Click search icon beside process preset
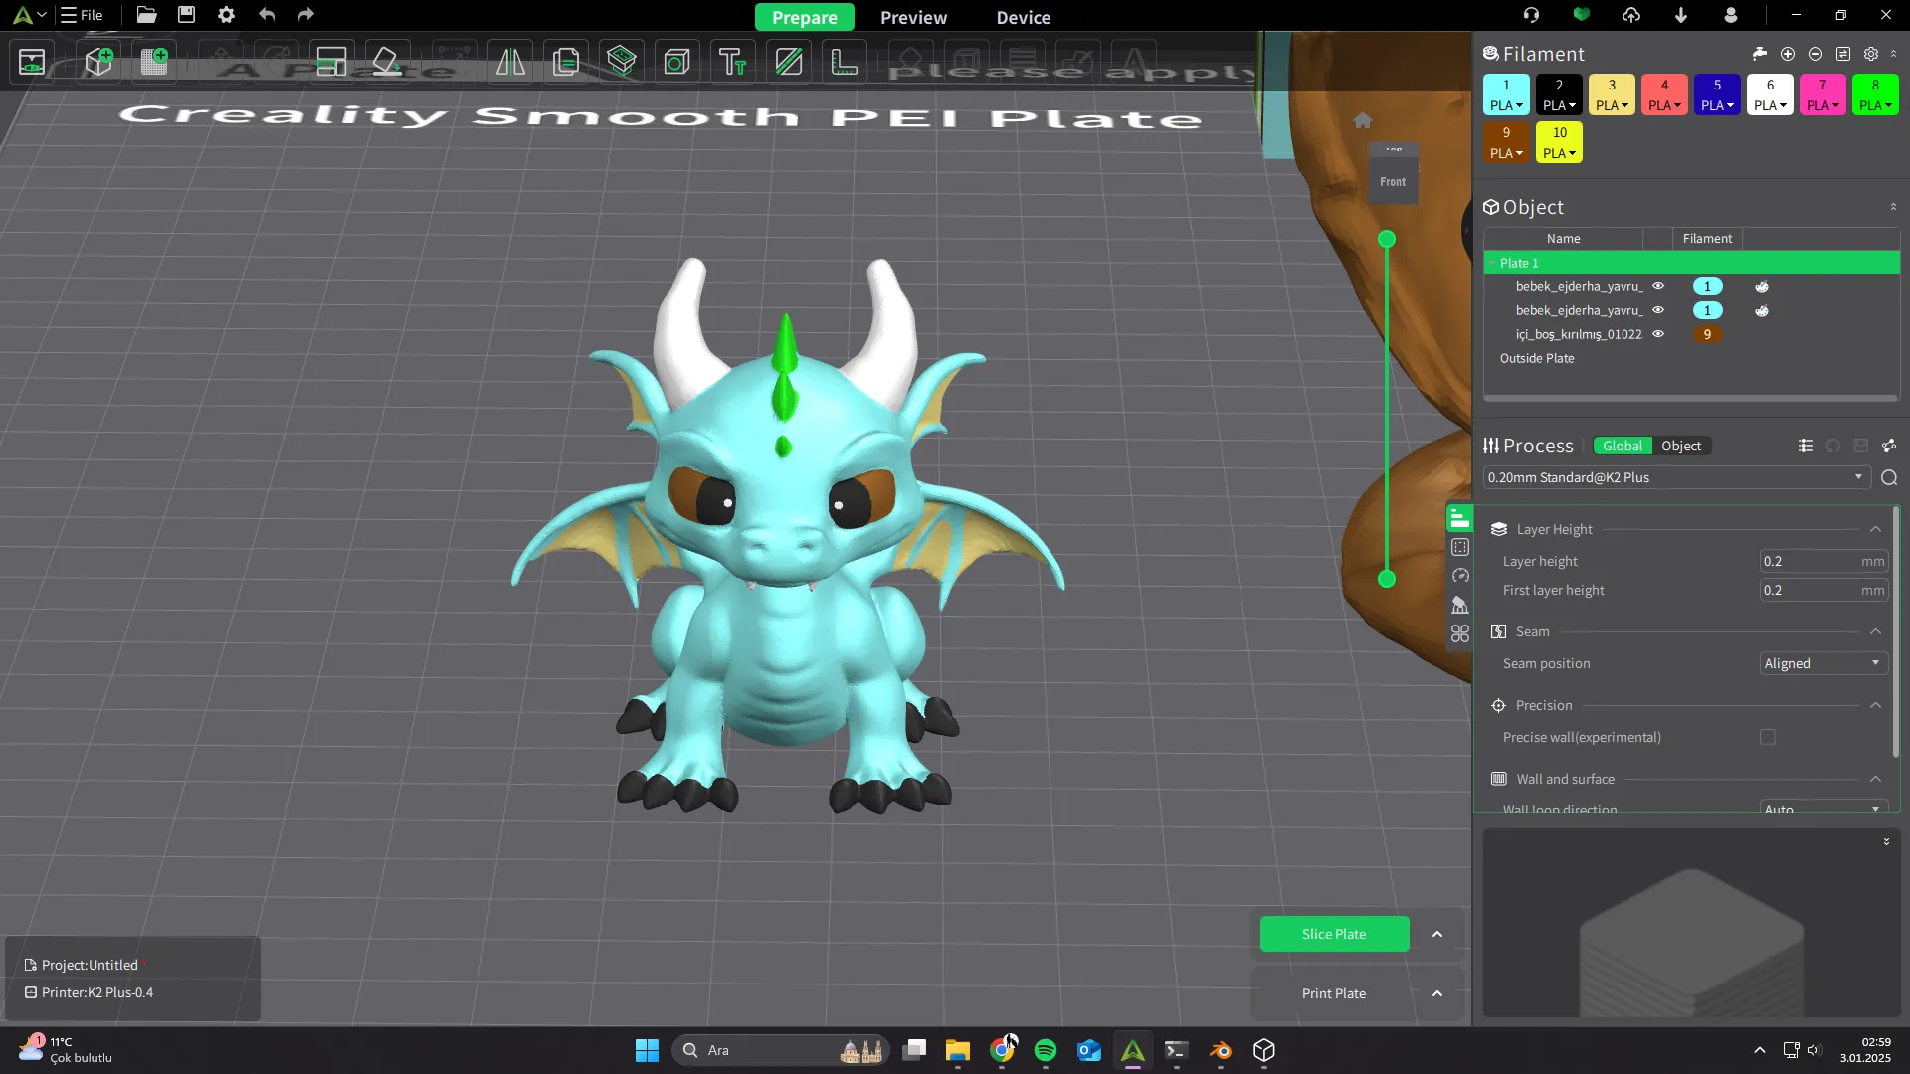The width and height of the screenshot is (1910, 1074). tap(1889, 478)
